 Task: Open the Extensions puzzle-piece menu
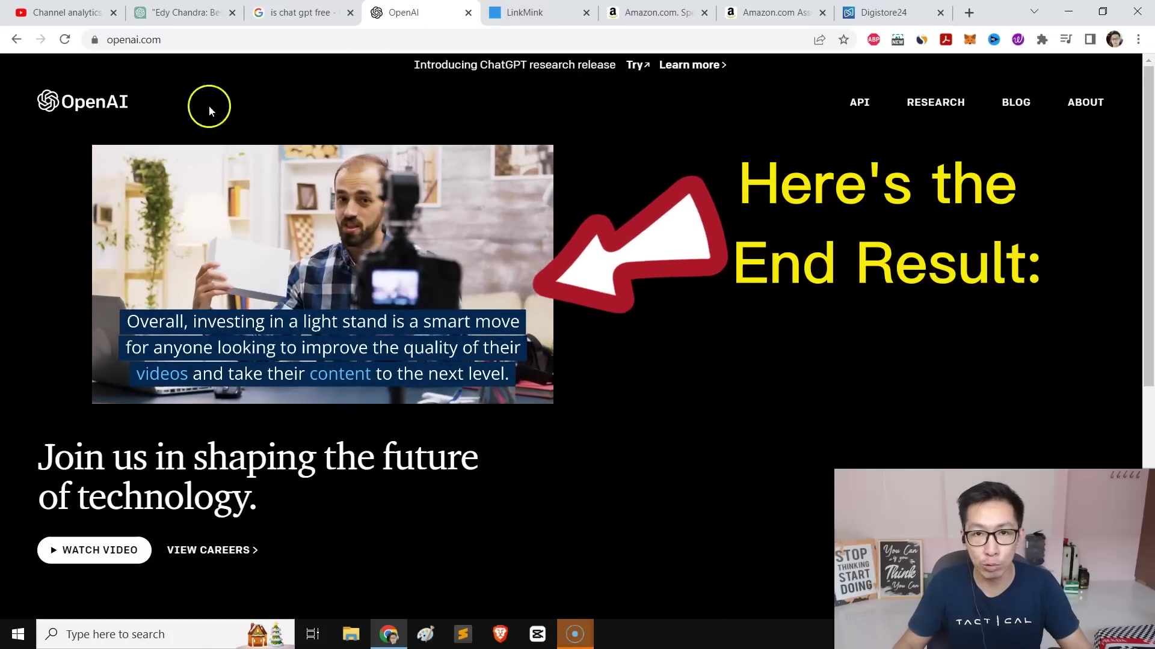tap(1042, 40)
